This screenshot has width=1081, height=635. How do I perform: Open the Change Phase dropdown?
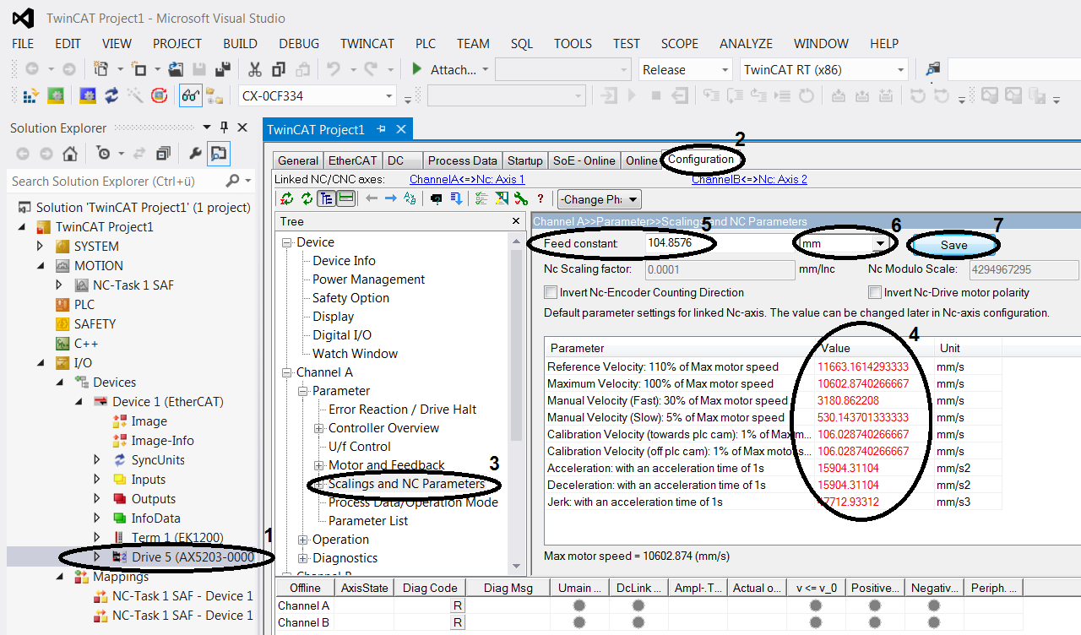click(x=599, y=199)
